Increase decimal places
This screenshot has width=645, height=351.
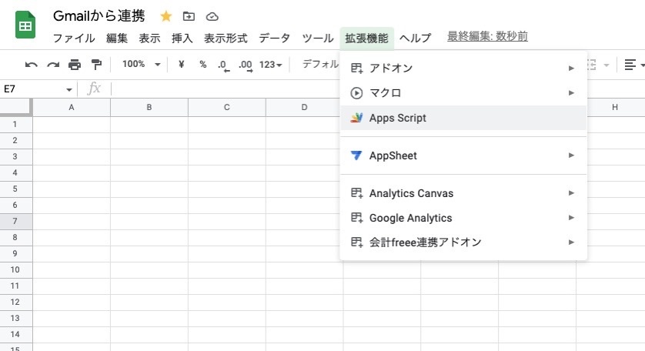pyautogui.click(x=246, y=65)
